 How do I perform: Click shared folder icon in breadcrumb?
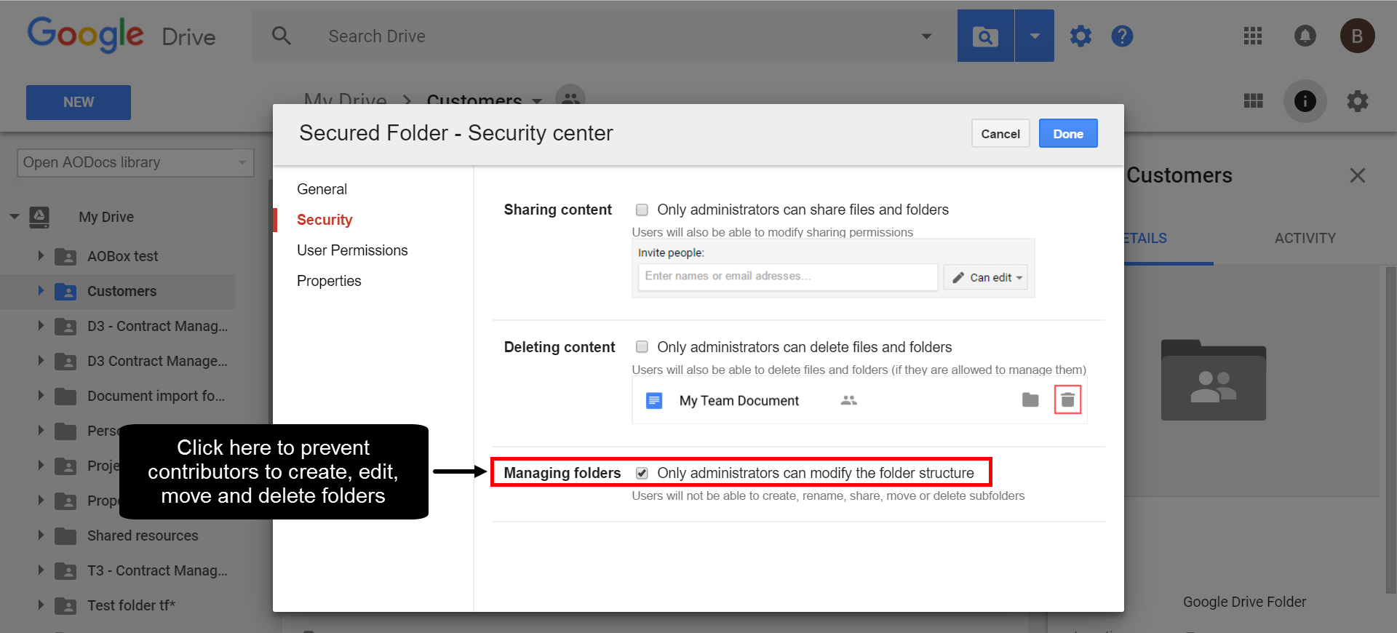570,97
